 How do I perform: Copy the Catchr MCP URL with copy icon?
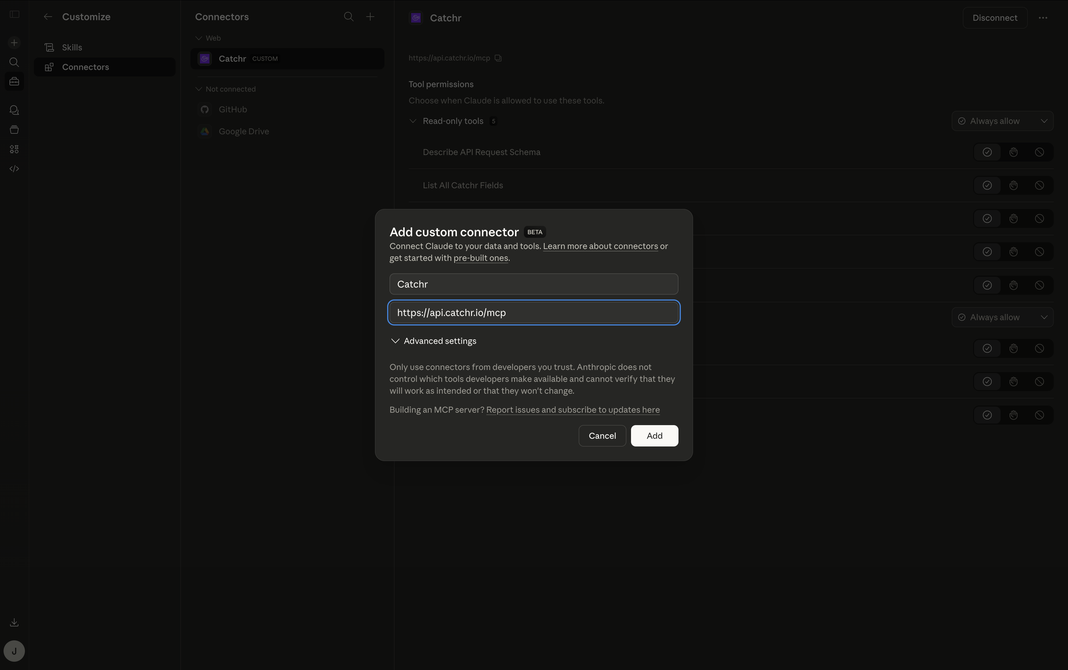point(498,58)
